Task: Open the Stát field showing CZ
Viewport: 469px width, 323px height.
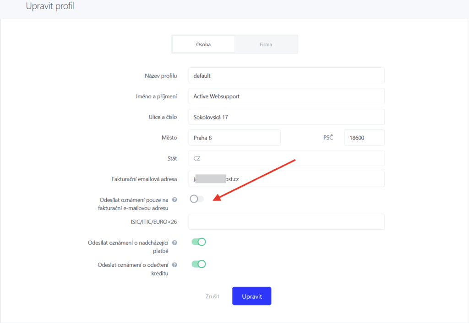Action: pos(287,158)
